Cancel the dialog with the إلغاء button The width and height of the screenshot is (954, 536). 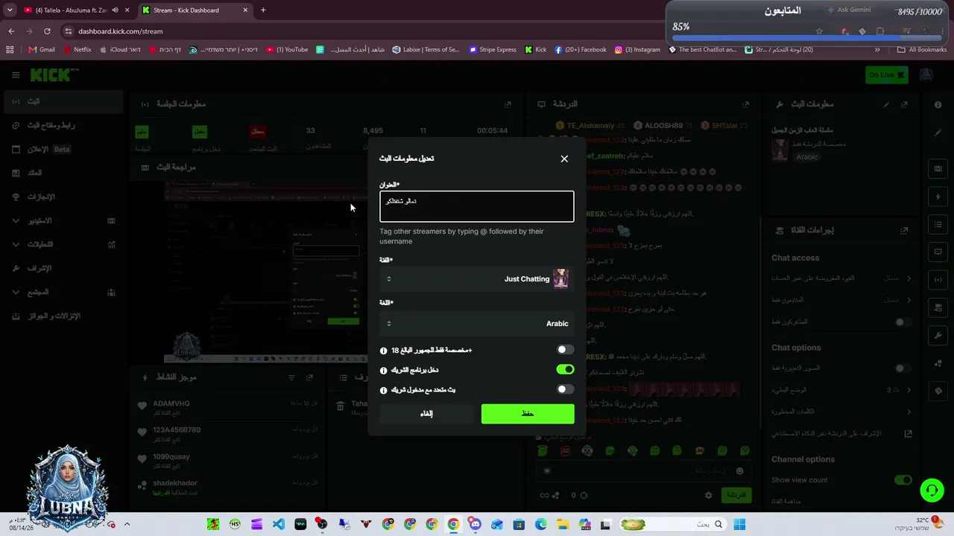[x=426, y=413]
